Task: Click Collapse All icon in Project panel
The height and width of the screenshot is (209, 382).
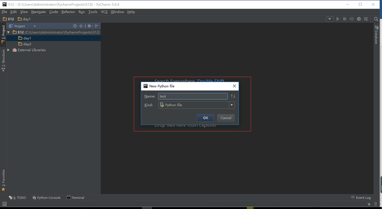Action: (x=81, y=26)
